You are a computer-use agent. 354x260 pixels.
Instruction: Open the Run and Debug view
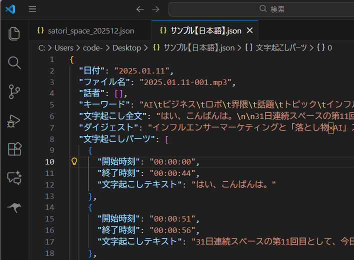pyautogui.click(x=14, y=121)
